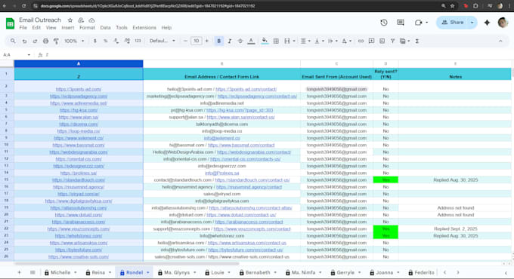Toggle bold formatting
Image resolution: width=514 pixels, height=279 pixels.
pos(219,41)
